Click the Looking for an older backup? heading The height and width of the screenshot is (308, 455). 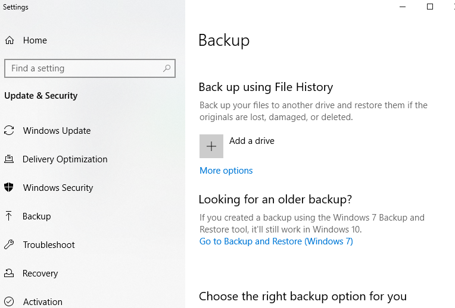[x=275, y=200]
